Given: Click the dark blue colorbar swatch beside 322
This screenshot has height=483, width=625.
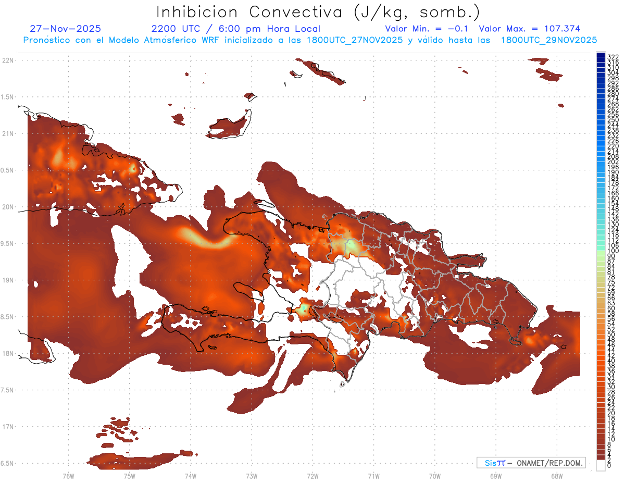Looking at the screenshot, I should tap(601, 55).
